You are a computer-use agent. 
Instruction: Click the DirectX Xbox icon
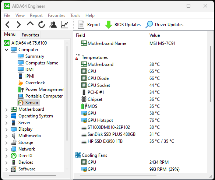point(14,156)
